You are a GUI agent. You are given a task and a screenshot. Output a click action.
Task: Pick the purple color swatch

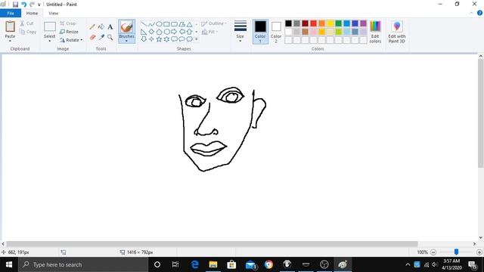coord(363,23)
